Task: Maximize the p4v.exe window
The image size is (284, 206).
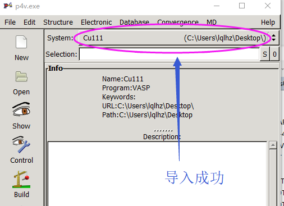Action: [242, 6]
